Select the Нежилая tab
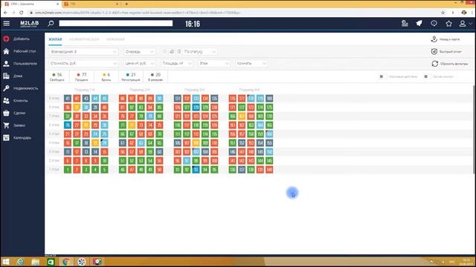 click(115, 39)
